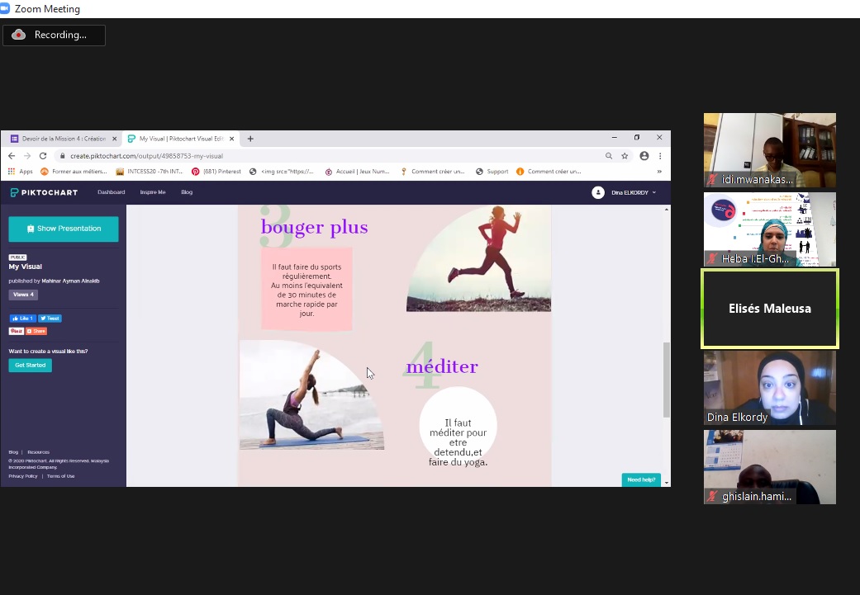Open the Chrome three-dot menu

click(660, 156)
